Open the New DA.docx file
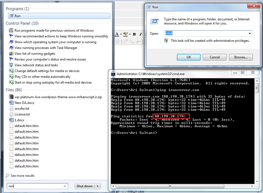This screenshot has height=193, width=263. pyautogui.click(x=22, y=103)
